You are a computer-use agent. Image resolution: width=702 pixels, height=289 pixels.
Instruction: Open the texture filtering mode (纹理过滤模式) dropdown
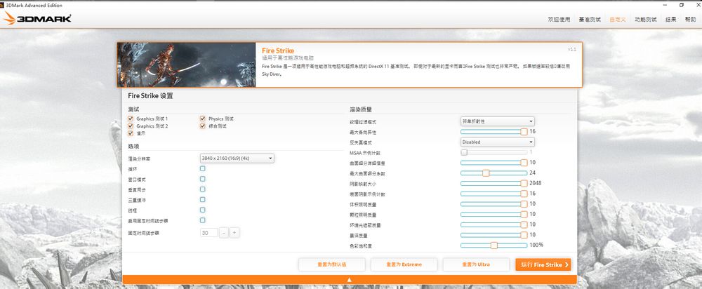[x=498, y=121]
